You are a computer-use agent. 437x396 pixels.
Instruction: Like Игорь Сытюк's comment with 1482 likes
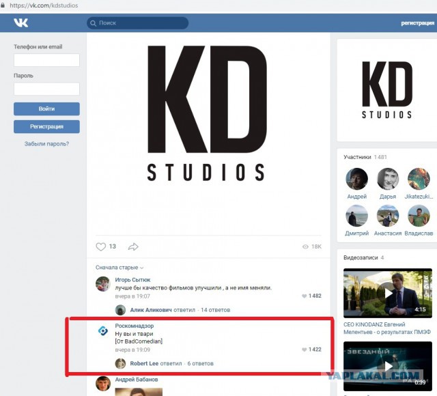coord(304,296)
